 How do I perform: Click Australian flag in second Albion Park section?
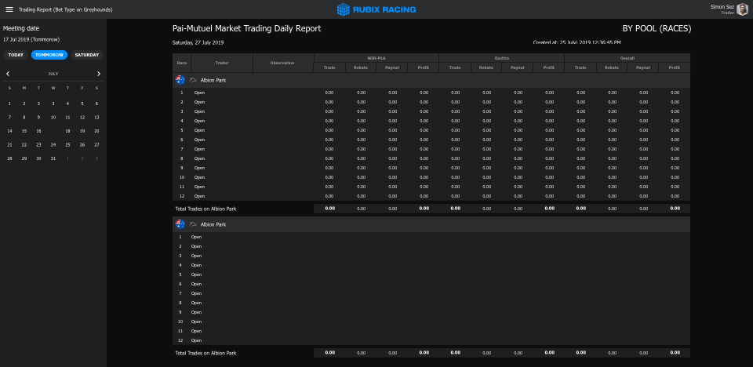point(180,224)
